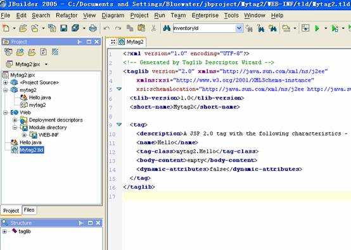Run the project with green play icon
This screenshot has width=351, height=250.
pos(317,28)
